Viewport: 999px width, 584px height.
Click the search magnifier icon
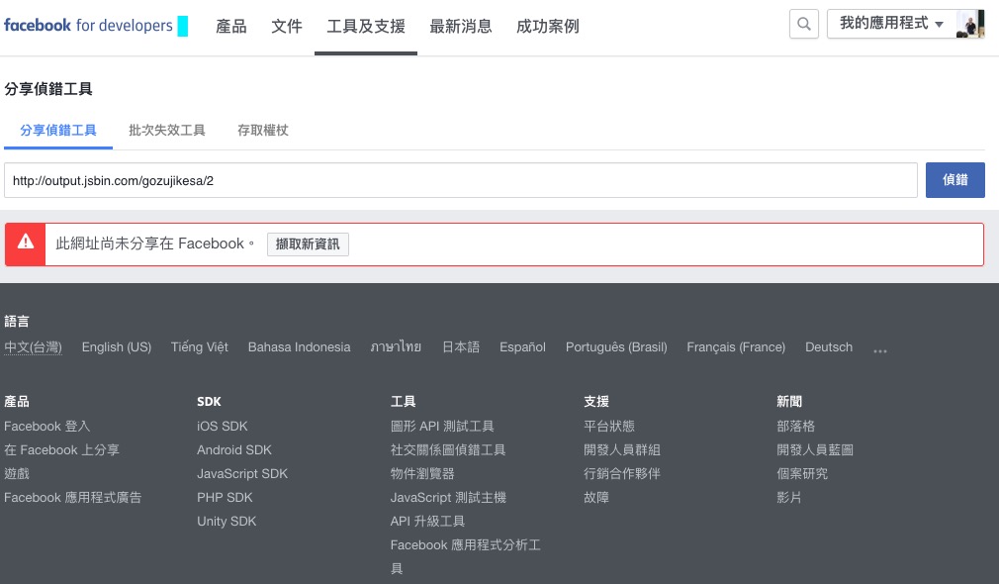[803, 24]
